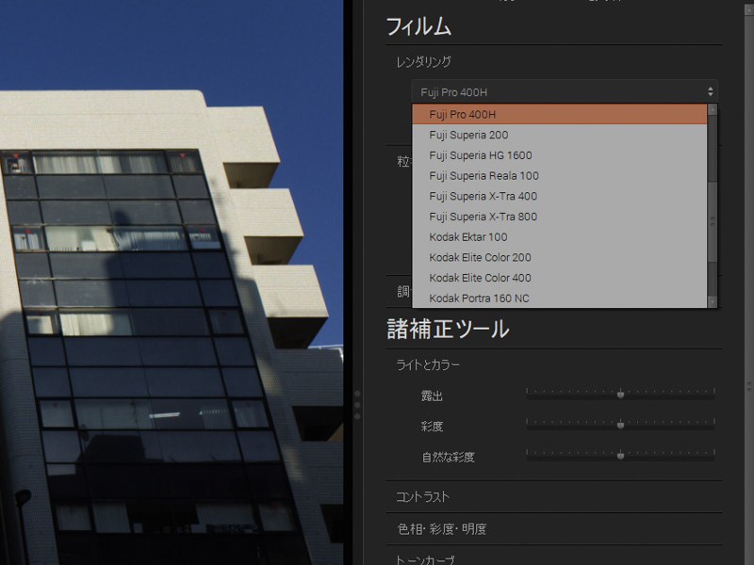Adjust the 彩度 saturation slider handle
This screenshot has height=565, width=754.
point(620,424)
